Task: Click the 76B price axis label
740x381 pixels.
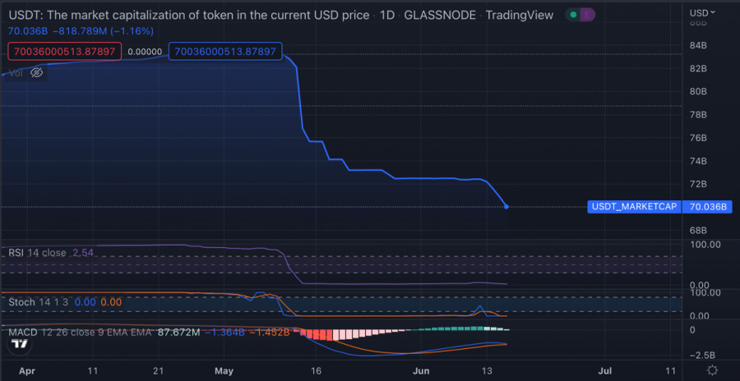Action: point(697,138)
